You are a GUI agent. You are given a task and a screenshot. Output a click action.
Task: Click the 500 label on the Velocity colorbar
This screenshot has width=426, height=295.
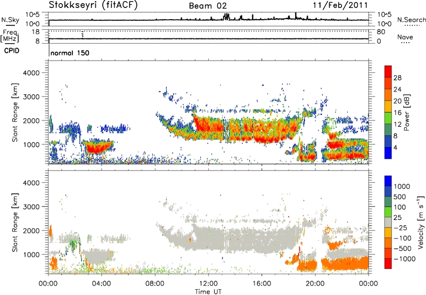tap(400, 196)
